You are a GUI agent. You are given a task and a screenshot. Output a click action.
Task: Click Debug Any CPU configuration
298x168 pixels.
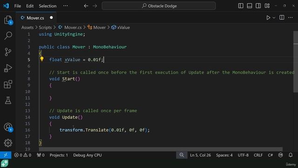pyautogui.click(x=88, y=155)
